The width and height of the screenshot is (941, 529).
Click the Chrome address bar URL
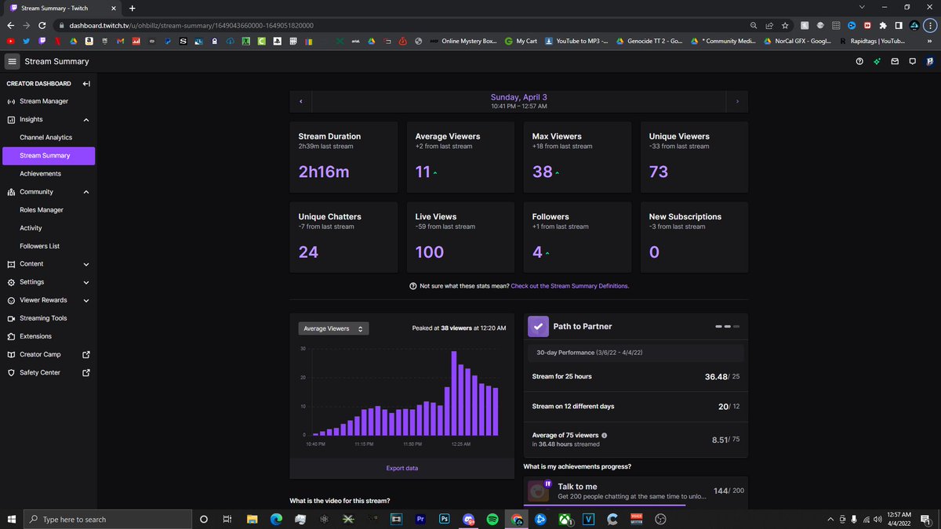click(191, 25)
